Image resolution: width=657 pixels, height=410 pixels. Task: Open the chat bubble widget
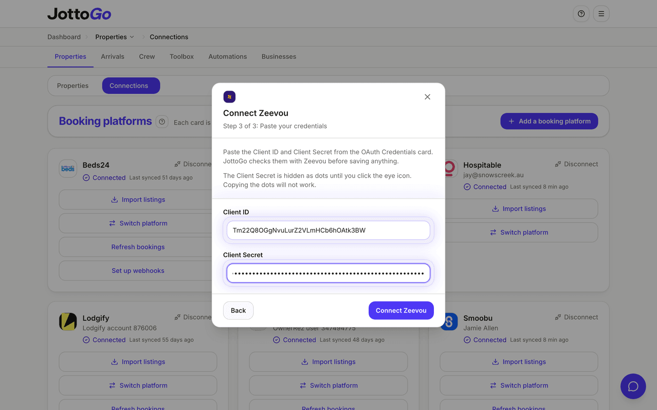point(633,386)
